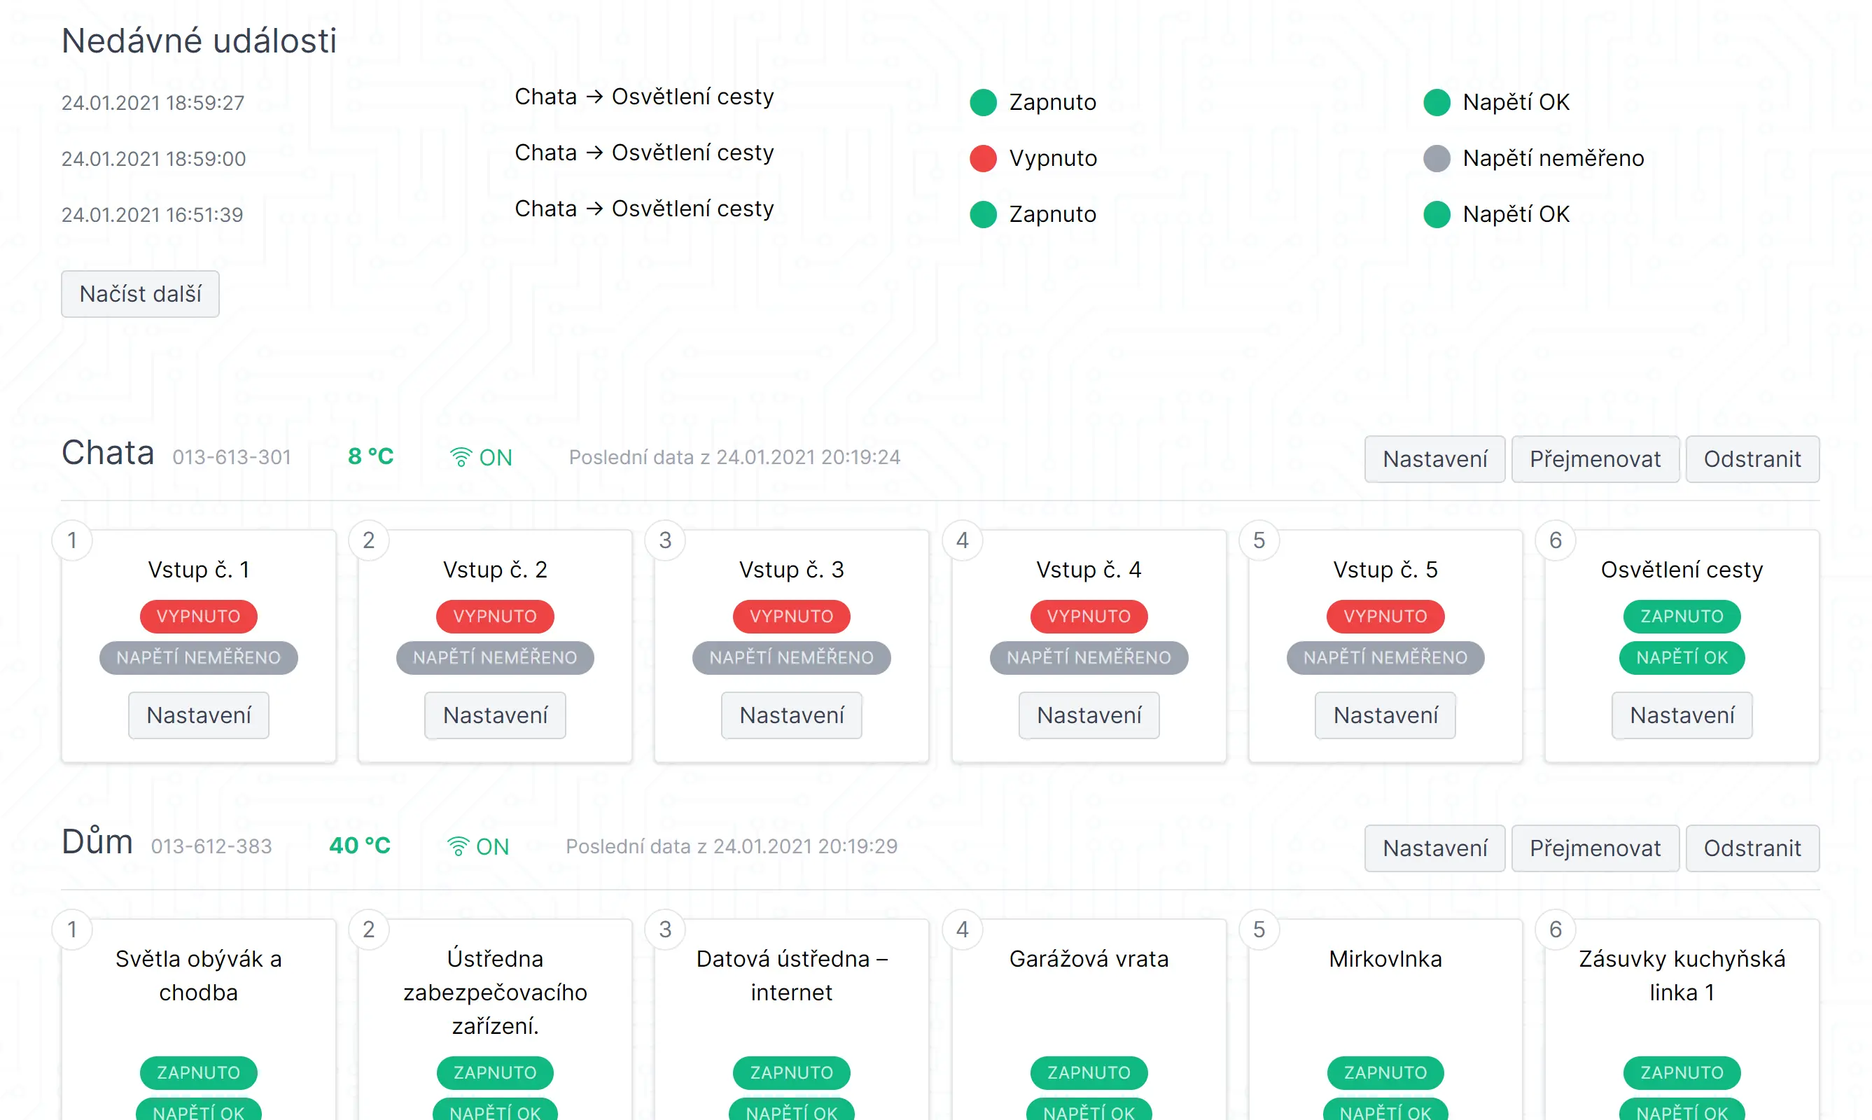Load more events with Načíst další
The height and width of the screenshot is (1120, 1872).
[141, 294]
